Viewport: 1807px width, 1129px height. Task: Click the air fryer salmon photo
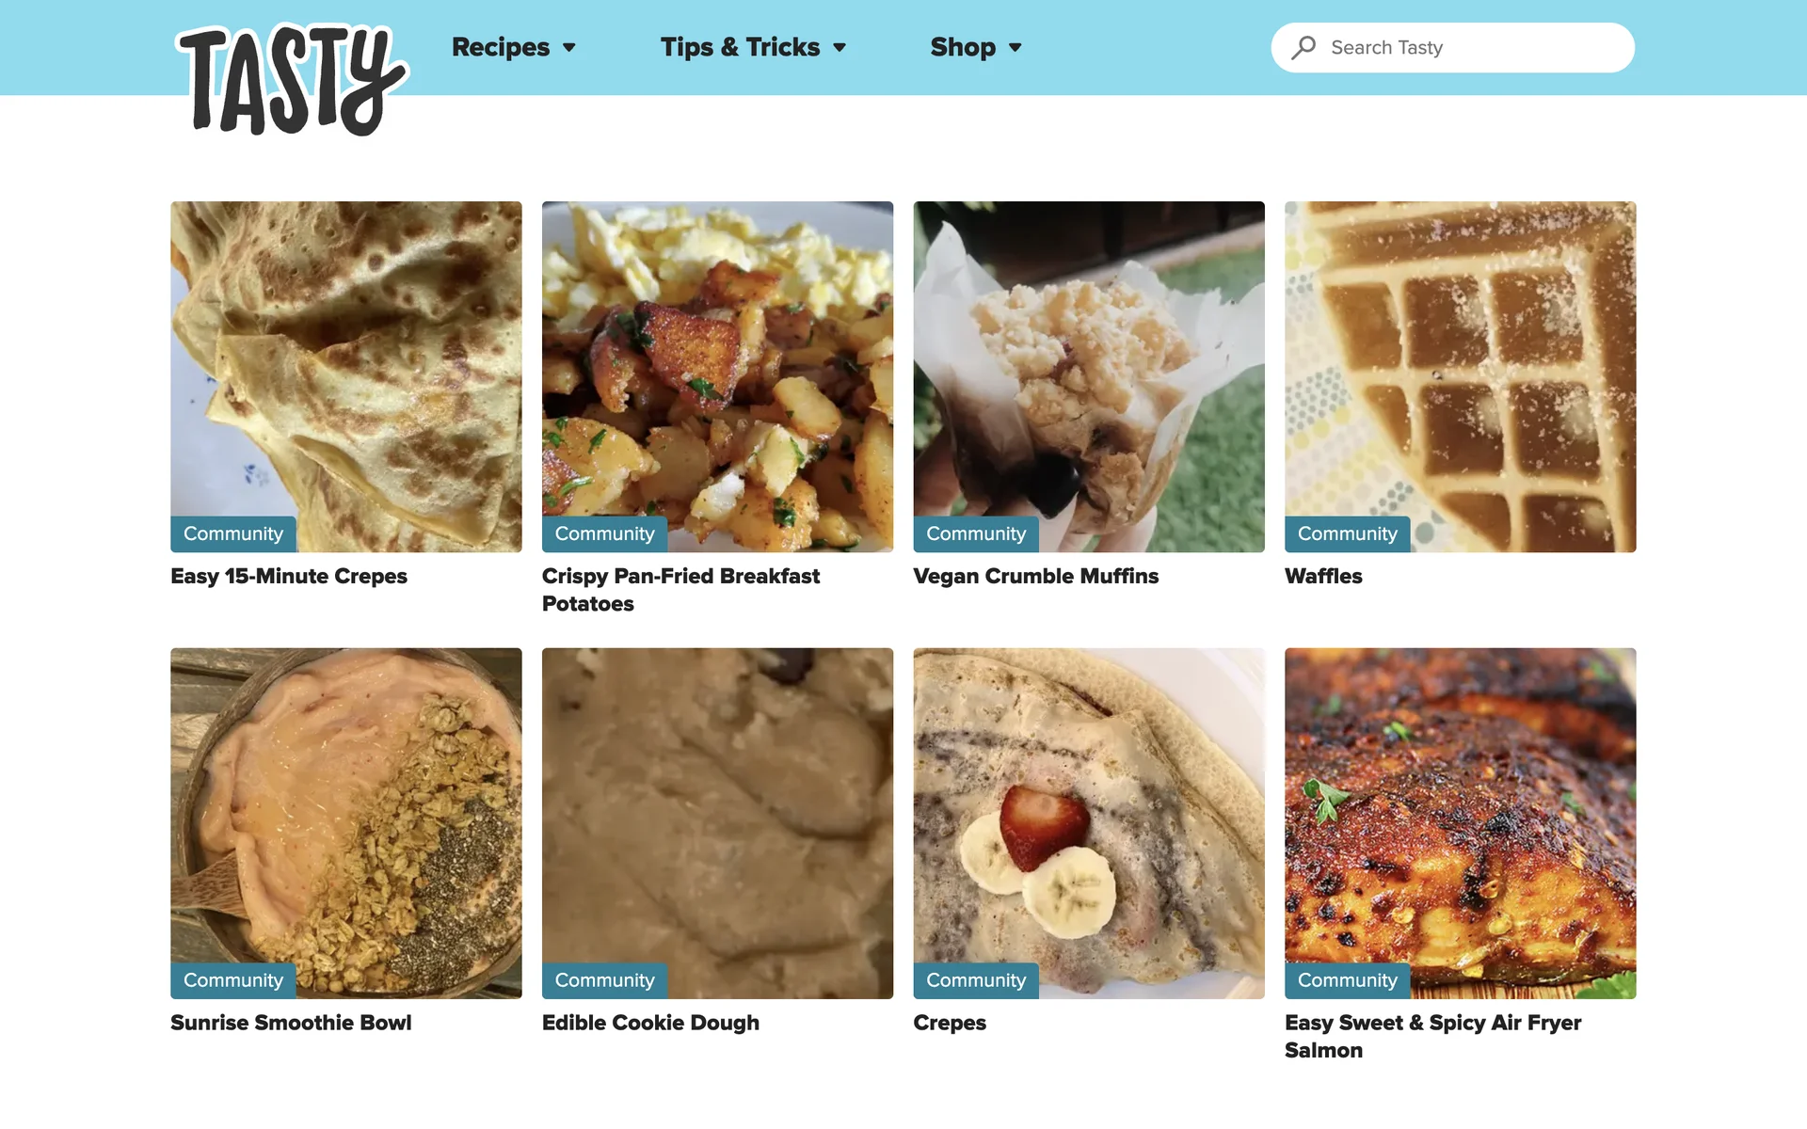(x=1460, y=823)
